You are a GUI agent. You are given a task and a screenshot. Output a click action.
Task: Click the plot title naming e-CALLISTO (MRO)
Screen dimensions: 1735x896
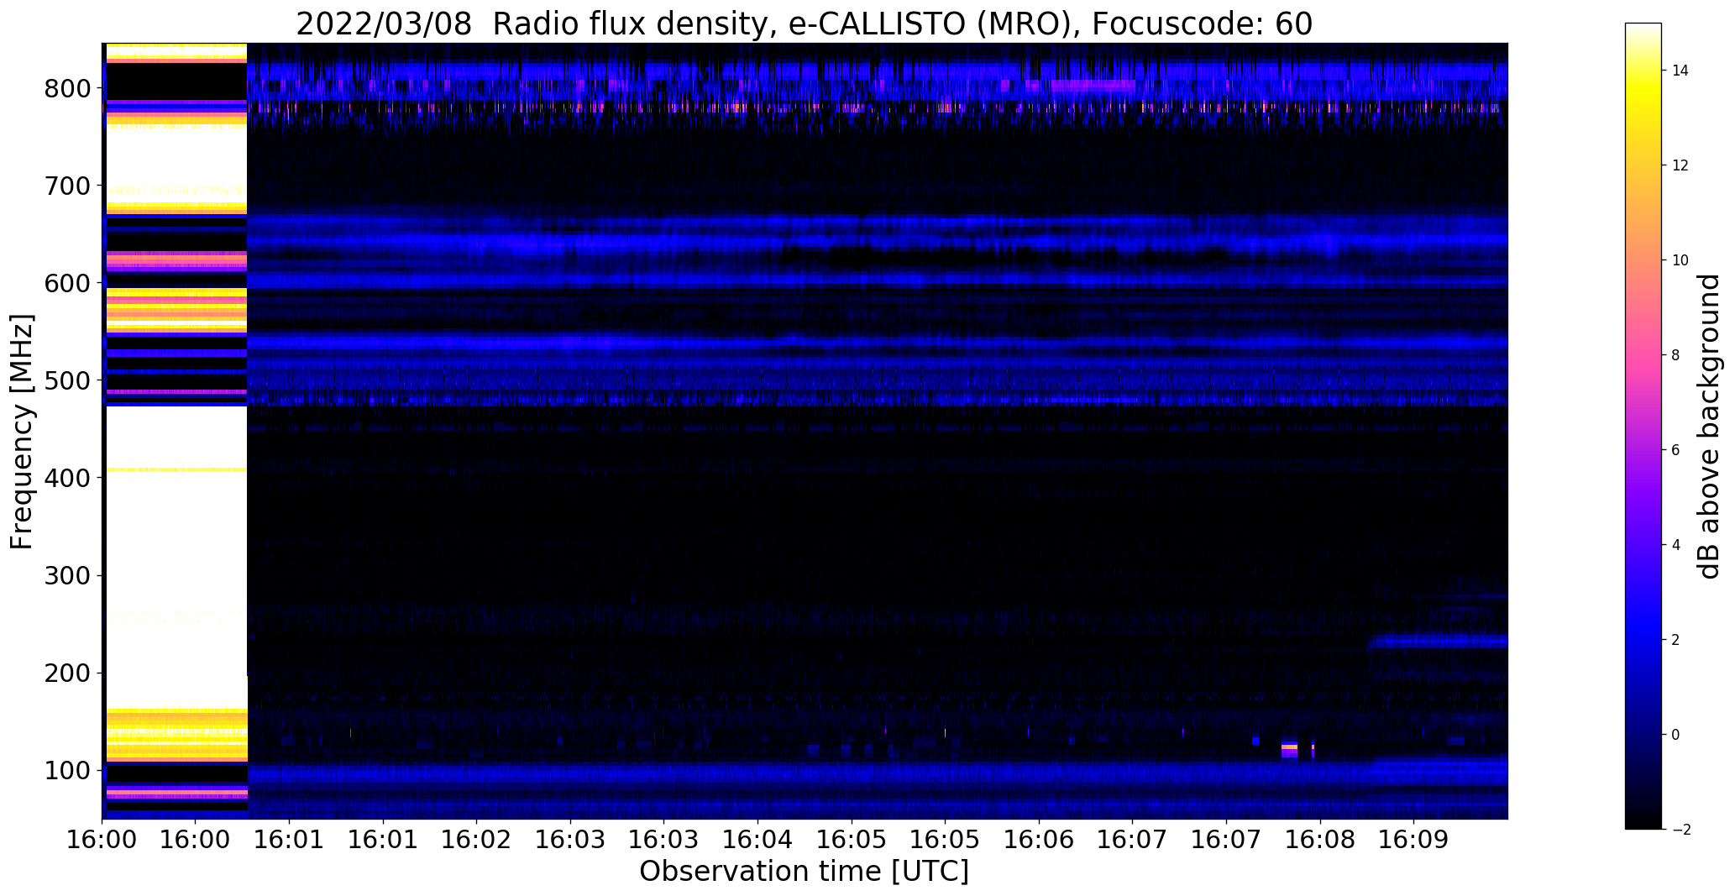pyautogui.click(x=804, y=24)
